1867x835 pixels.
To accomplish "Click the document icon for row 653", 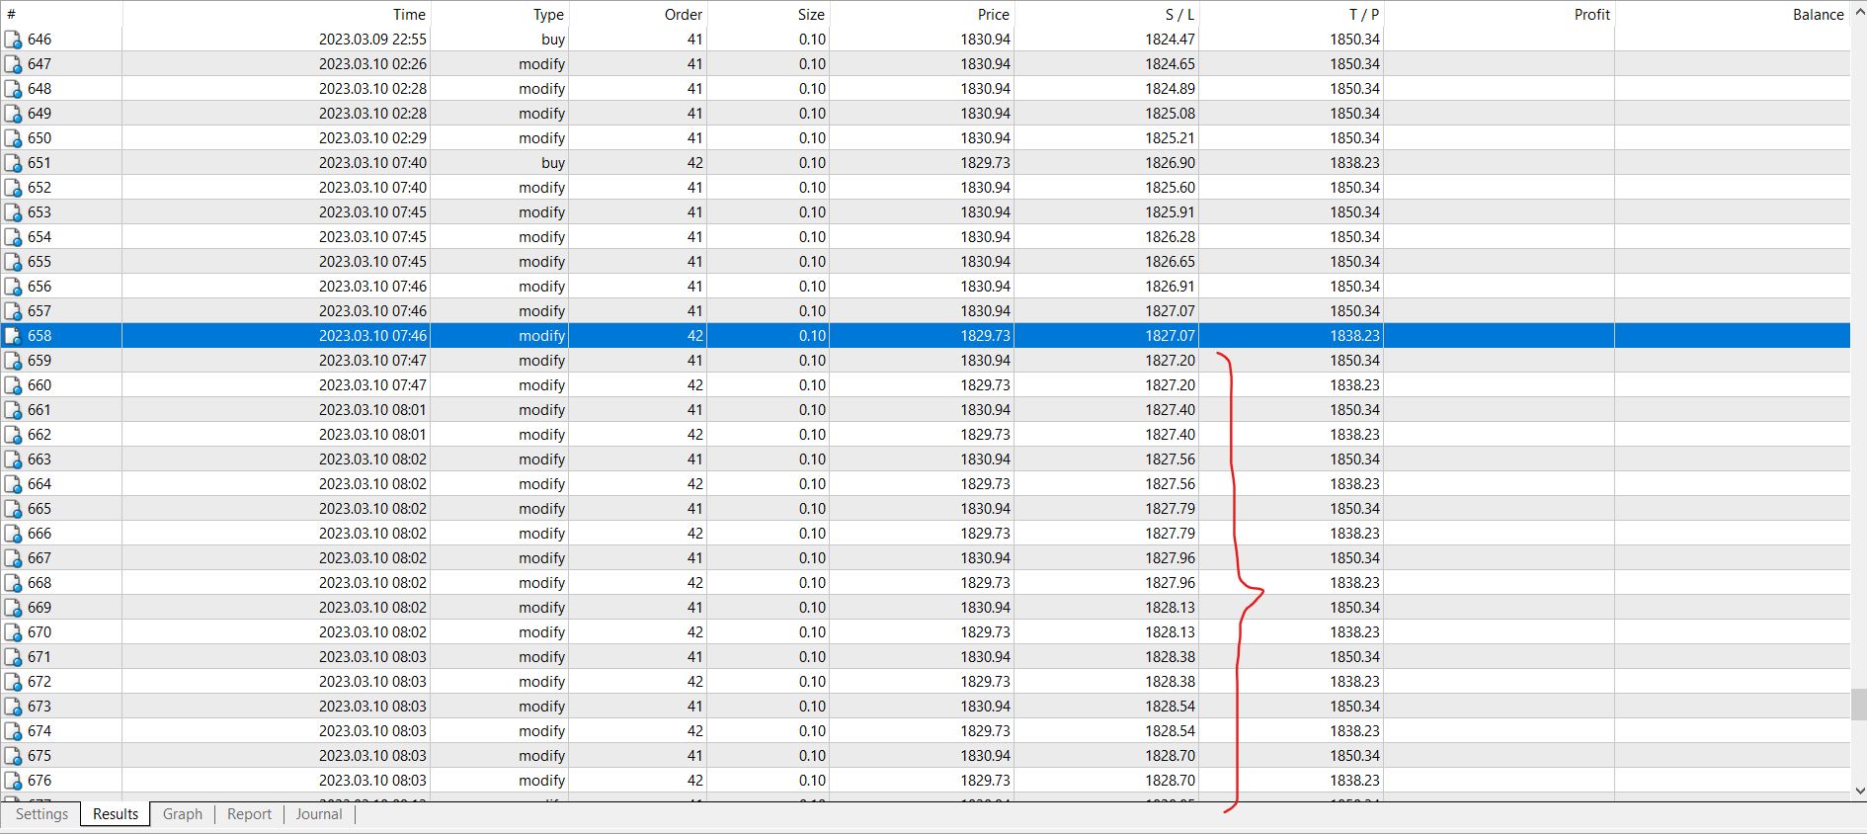I will [x=13, y=212].
